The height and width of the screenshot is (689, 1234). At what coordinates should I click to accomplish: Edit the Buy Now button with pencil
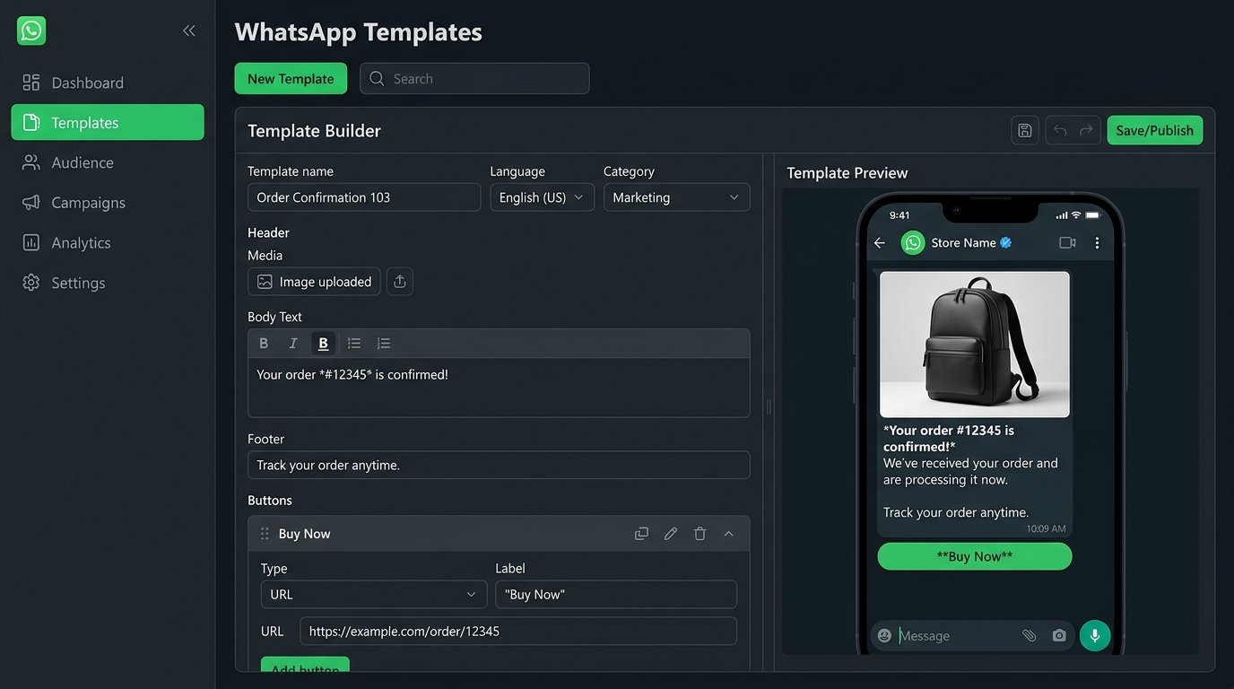click(671, 534)
